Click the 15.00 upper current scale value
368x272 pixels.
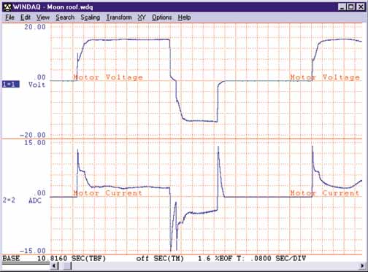(35, 142)
